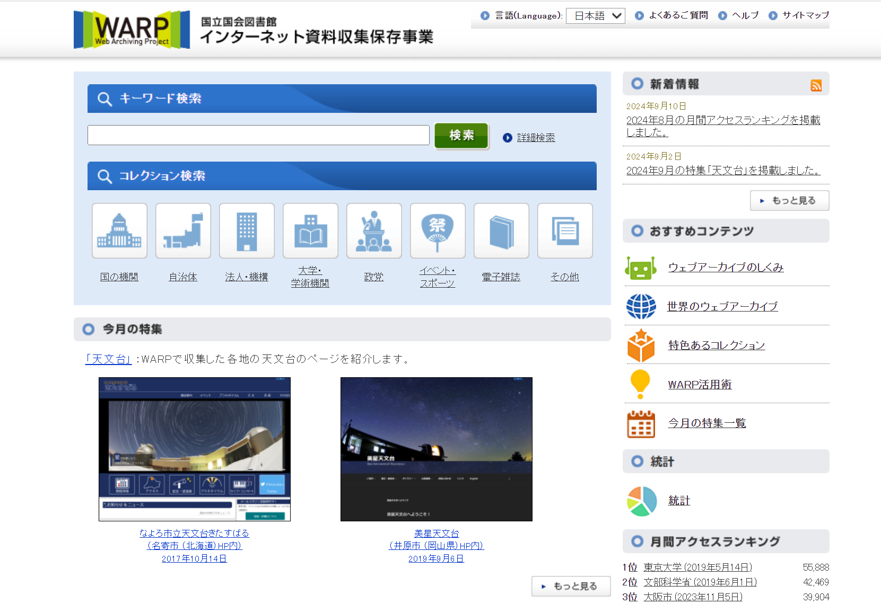Open the WARP活用術 link
The height and width of the screenshot is (604, 881).
pyautogui.click(x=700, y=385)
